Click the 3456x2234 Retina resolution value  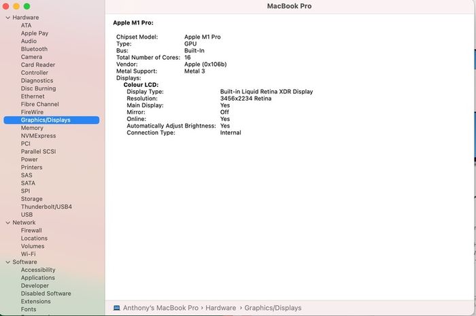(246, 99)
